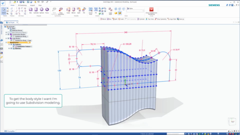Select the Synchronous header in the tree
Screen dimensions: 240x135
coord(19,42)
